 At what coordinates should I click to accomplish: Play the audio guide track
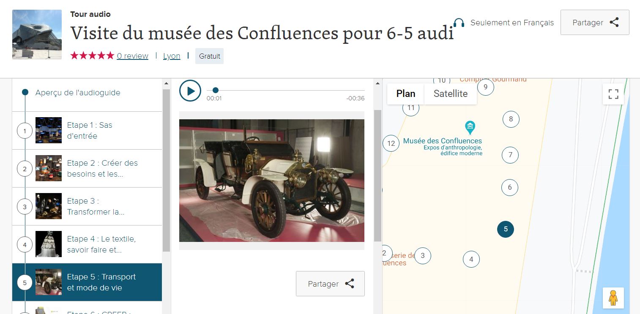pos(190,91)
